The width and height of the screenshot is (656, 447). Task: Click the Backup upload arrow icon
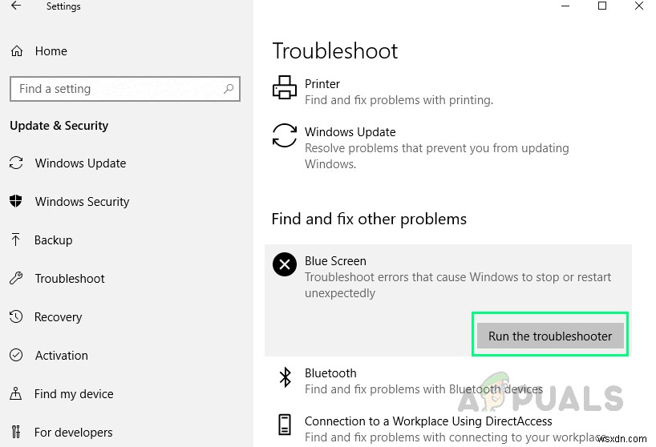[16, 240]
